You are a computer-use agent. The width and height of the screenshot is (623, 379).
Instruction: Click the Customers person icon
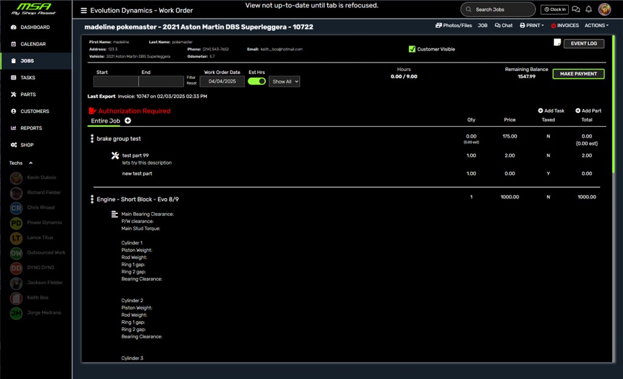point(13,111)
